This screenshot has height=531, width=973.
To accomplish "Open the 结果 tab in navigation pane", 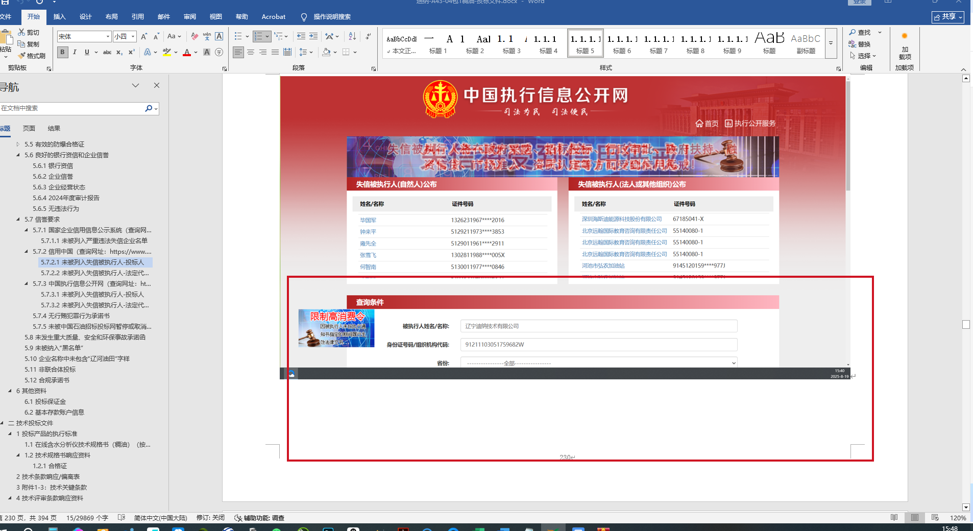I will (54, 128).
